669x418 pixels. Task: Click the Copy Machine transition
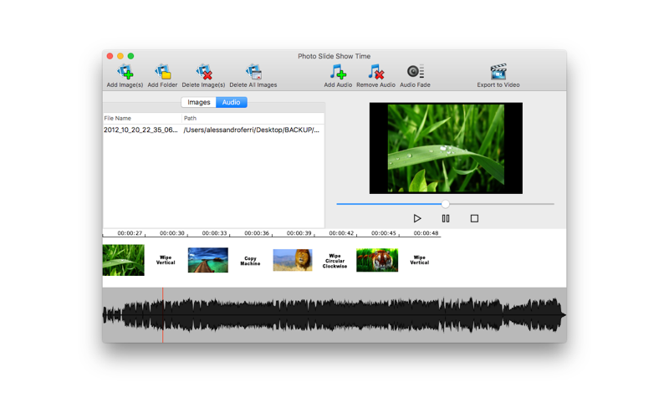[250, 261]
